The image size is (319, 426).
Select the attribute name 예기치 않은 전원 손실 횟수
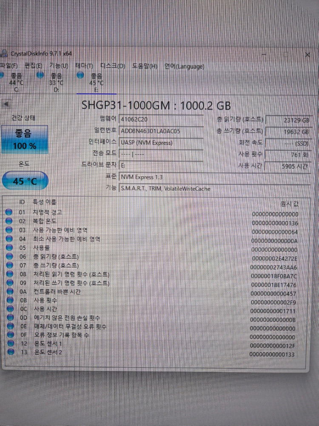click(67, 317)
